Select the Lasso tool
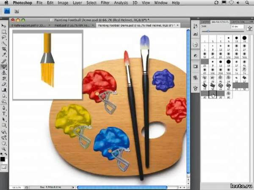Screen dimensions: 254x190 tap(3, 38)
